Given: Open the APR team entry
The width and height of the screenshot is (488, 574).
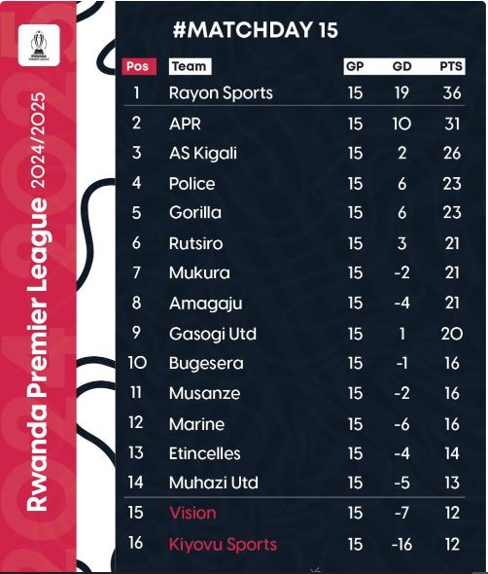Looking at the screenshot, I should click(185, 124).
